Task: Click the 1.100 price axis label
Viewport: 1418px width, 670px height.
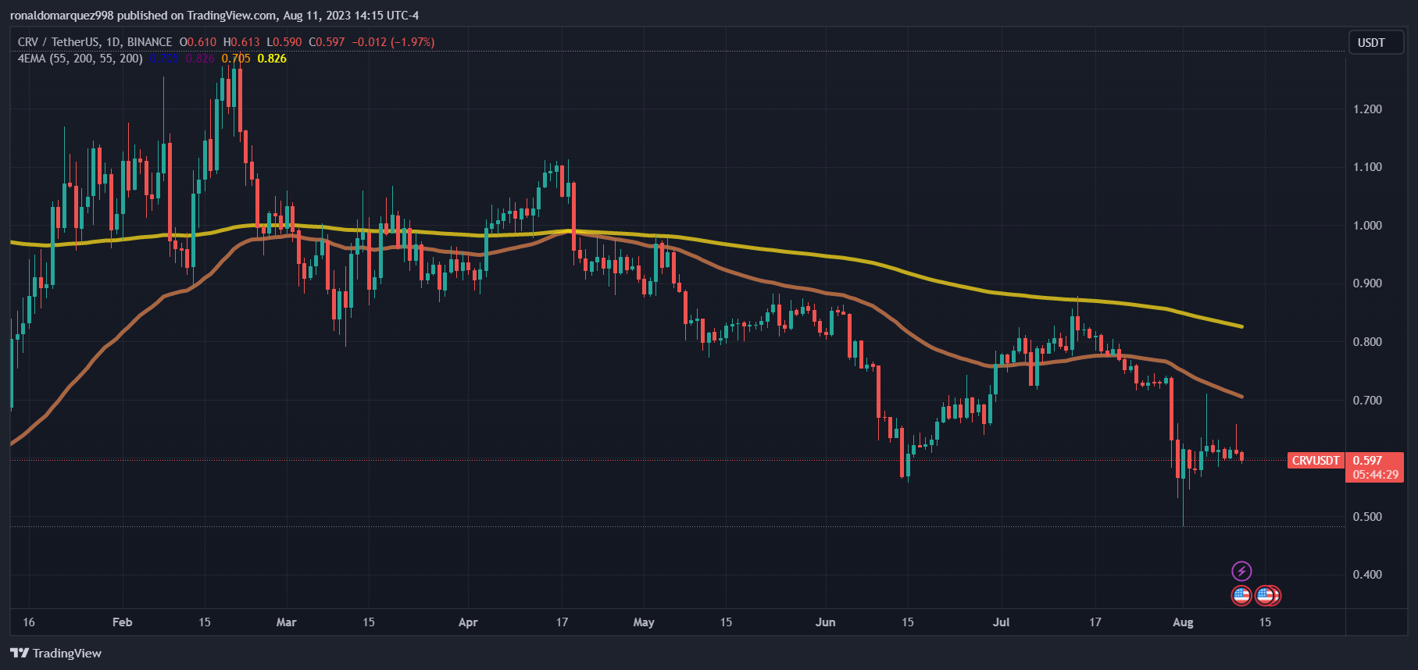Action: [x=1367, y=167]
